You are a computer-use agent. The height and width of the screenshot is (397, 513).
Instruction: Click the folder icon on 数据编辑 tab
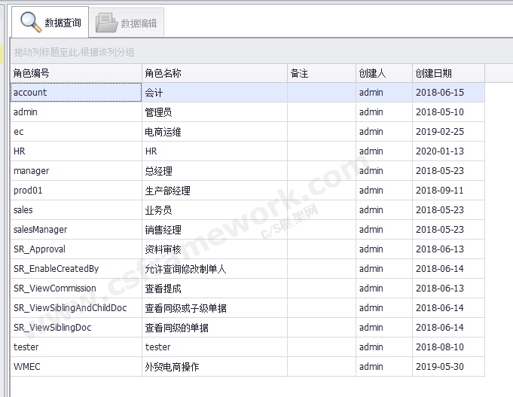pos(106,23)
